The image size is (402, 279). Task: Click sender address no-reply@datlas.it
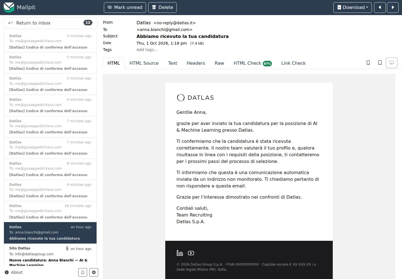click(174, 23)
